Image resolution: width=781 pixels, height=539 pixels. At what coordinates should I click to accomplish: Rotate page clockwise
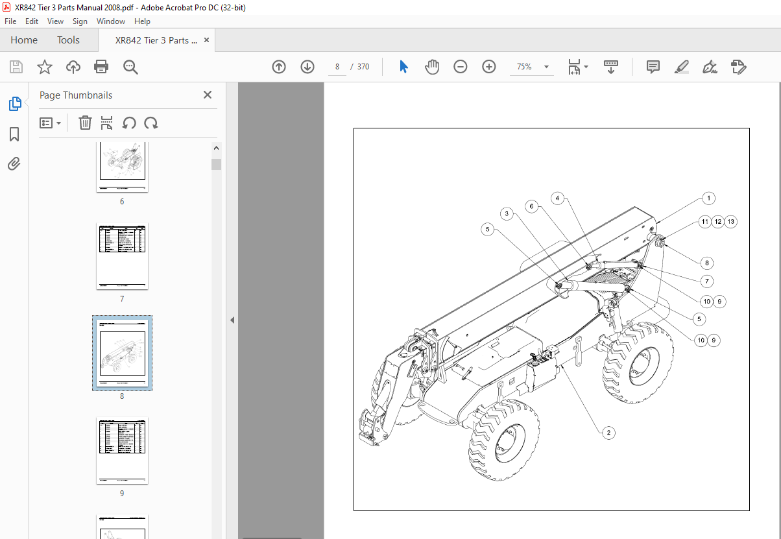click(x=151, y=123)
